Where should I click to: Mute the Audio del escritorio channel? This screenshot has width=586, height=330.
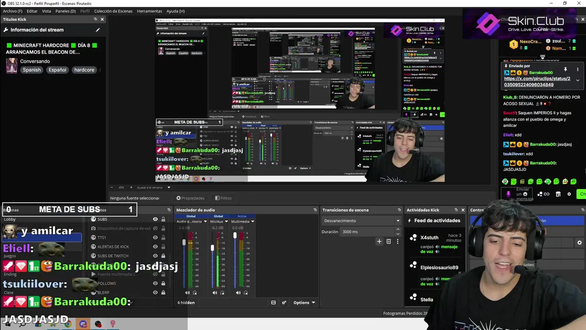pos(187,292)
